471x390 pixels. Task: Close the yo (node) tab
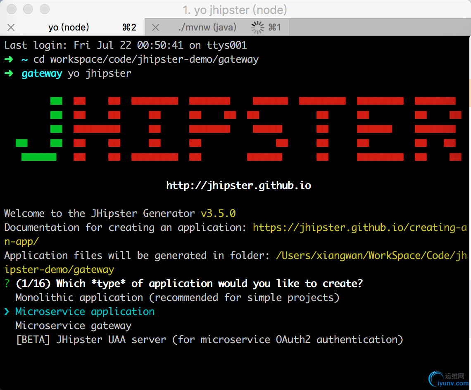(11, 28)
